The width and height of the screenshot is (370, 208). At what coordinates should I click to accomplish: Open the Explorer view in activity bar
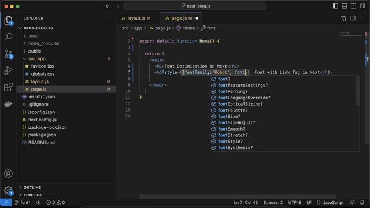[8, 21]
